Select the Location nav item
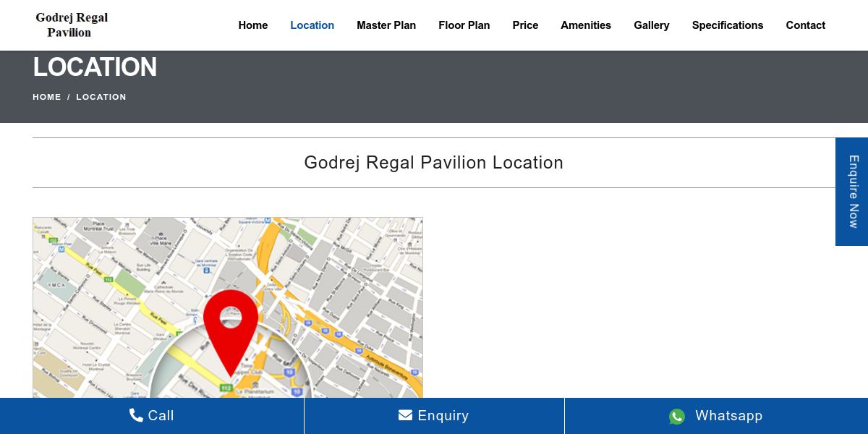Viewport: 868px width, 434px height. [312, 25]
